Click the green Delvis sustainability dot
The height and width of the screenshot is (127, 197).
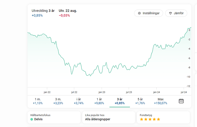click(x=32, y=119)
